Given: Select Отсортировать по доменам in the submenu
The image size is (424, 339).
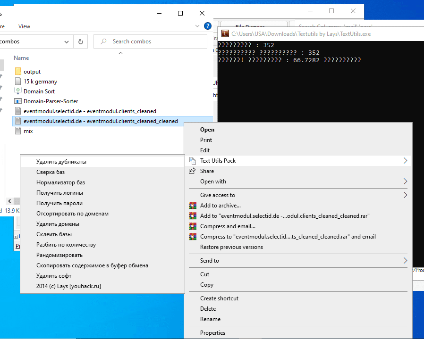Looking at the screenshot, I should tap(72, 214).
